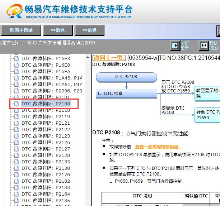Open the 查看一般故障排除信息 link
This screenshot has height=206, width=220.
pos(159,147)
